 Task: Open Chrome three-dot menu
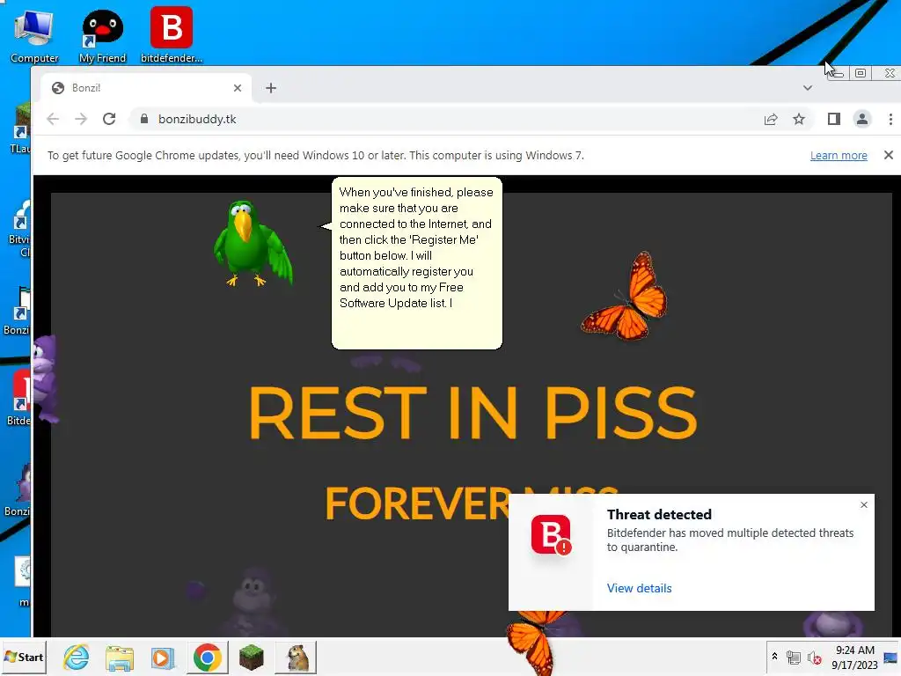pos(890,119)
